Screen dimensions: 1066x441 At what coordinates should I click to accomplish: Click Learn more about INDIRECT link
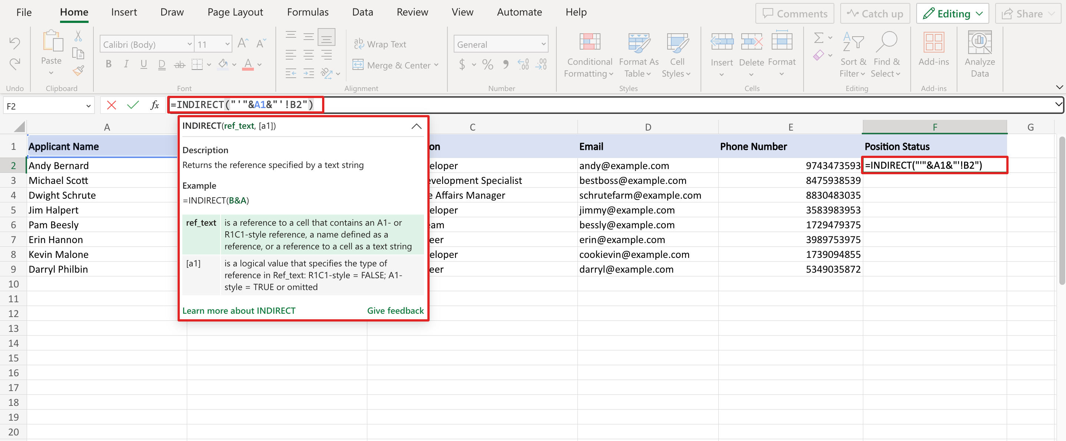tap(239, 310)
